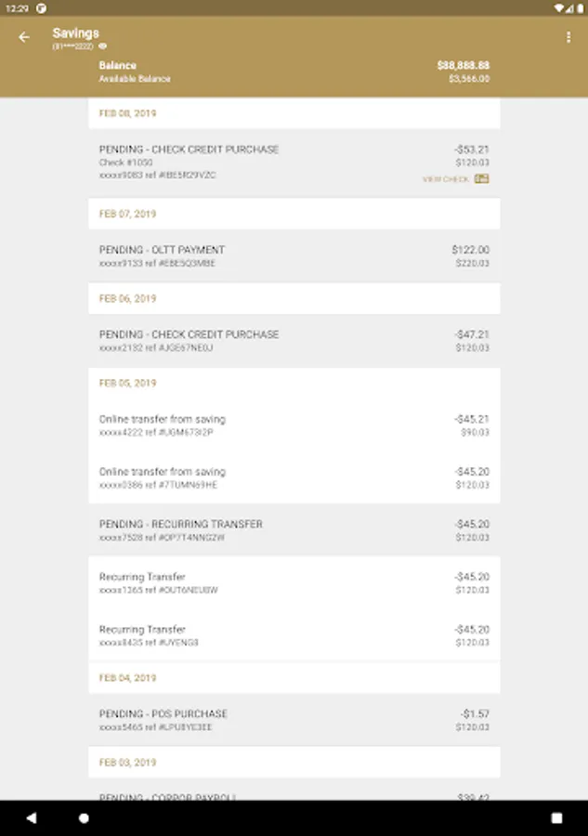Open Recurring Transfer ref #UYENG8 entry
The width and height of the screenshot is (588, 836).
(294, 635)
